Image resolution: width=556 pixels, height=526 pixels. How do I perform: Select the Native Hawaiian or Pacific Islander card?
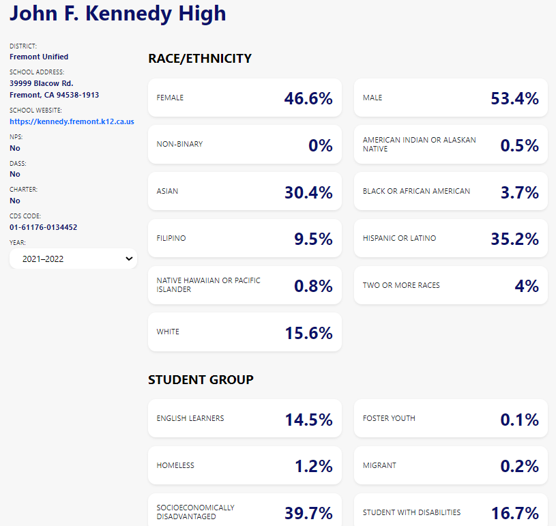pos(244,285)
